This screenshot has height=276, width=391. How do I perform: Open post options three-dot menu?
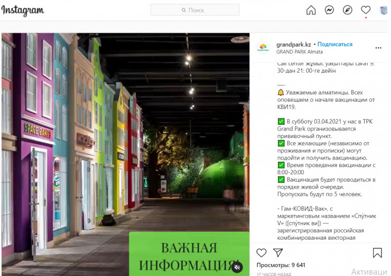click(378, 48)
